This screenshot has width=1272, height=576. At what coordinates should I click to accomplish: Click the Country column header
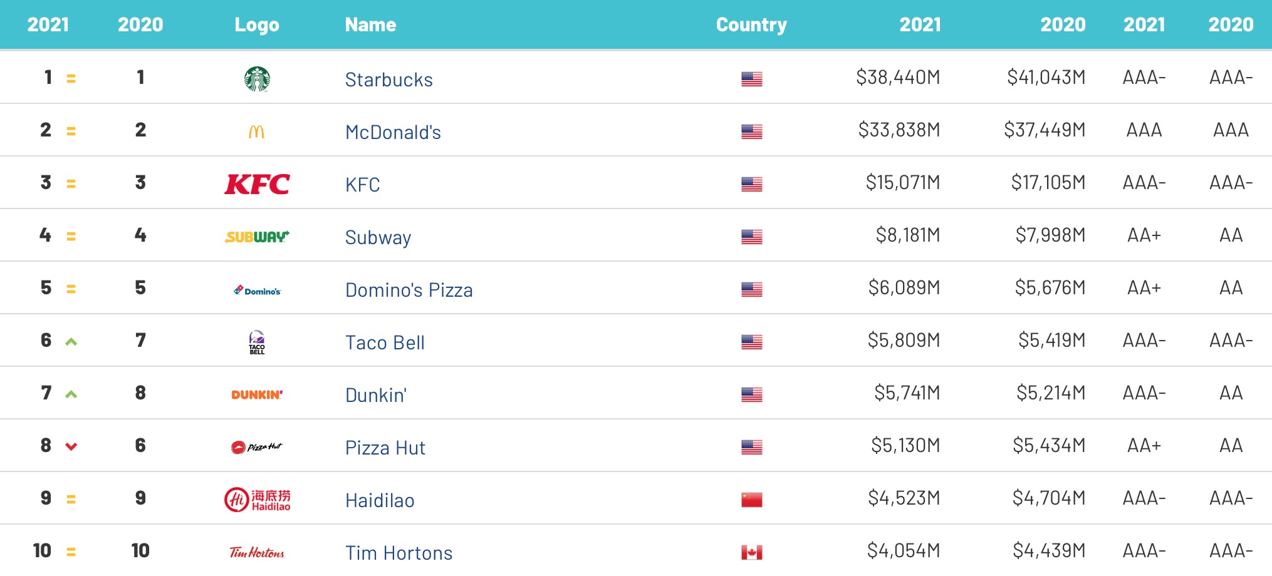click(751, 24)
